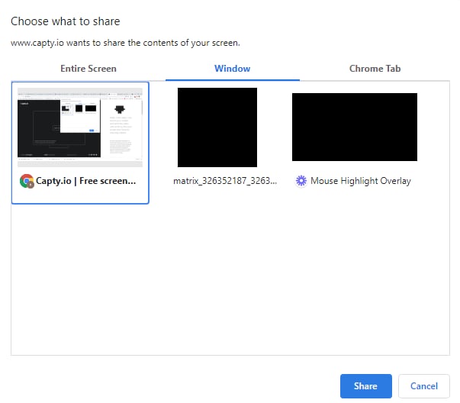Cancel the screen share dialog

click(x=424, y=386)
